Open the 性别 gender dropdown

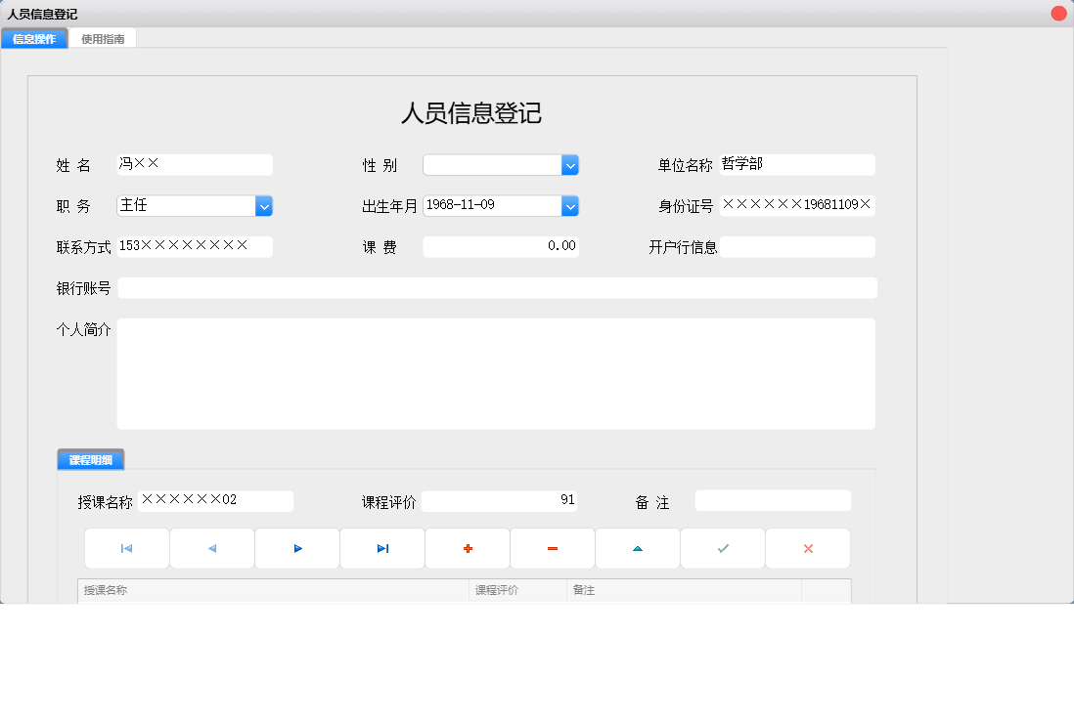coord(570,164)
